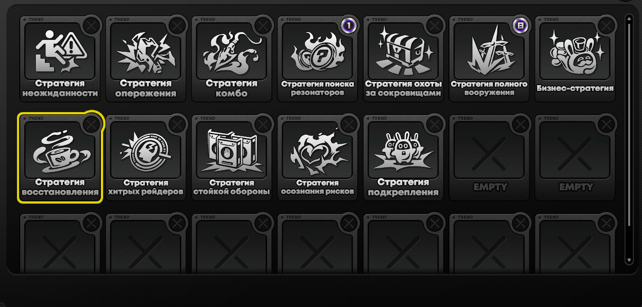The height and width of the screenshot is (307, 642).
Task: Select Стратегия поиска резонаторов coin icon
Action: pos(317,59)
